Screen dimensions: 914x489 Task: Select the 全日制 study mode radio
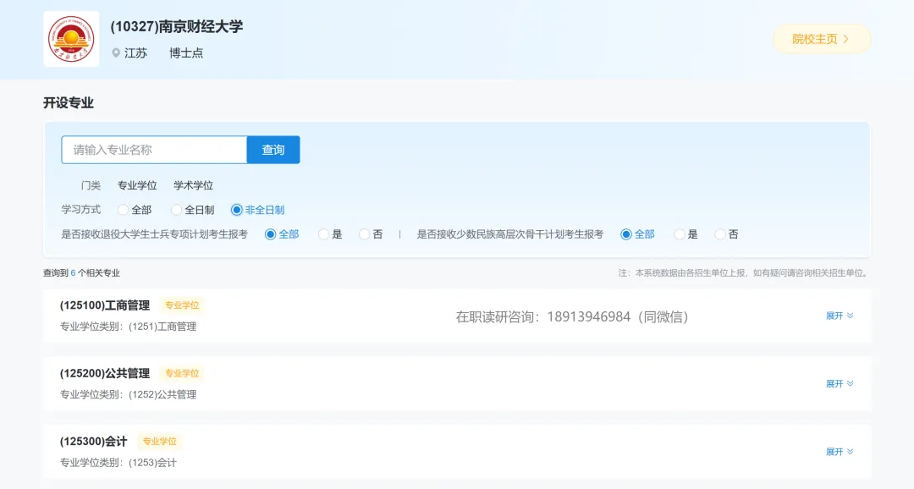click(176, 210)
